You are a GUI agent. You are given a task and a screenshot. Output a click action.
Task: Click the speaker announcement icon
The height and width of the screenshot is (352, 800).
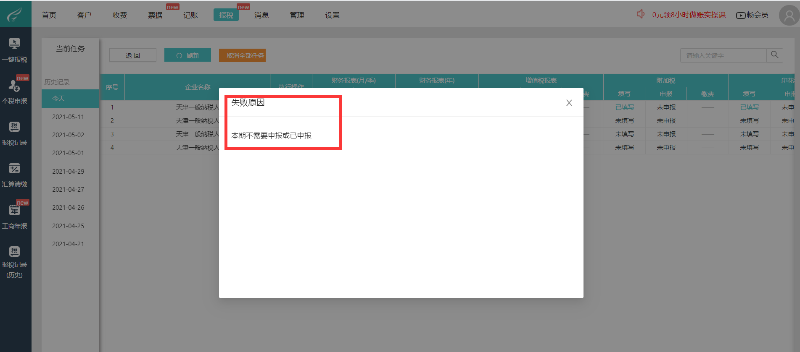pos(640,14)
